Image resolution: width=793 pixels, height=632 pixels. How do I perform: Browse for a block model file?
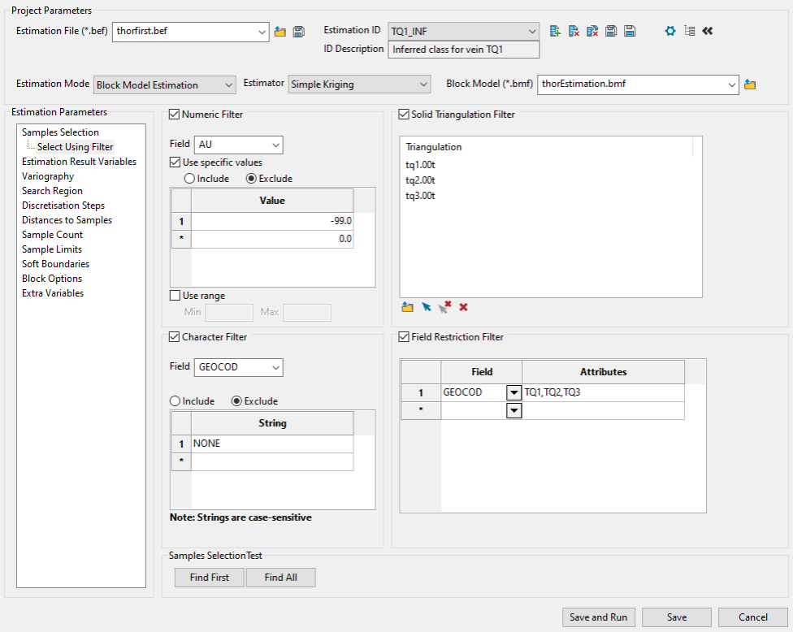point(750,84)
